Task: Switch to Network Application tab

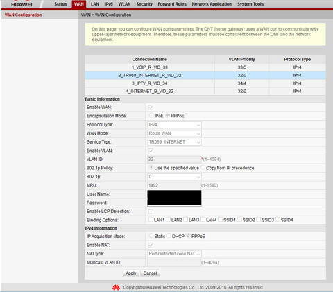Action: tap(212, 4)
